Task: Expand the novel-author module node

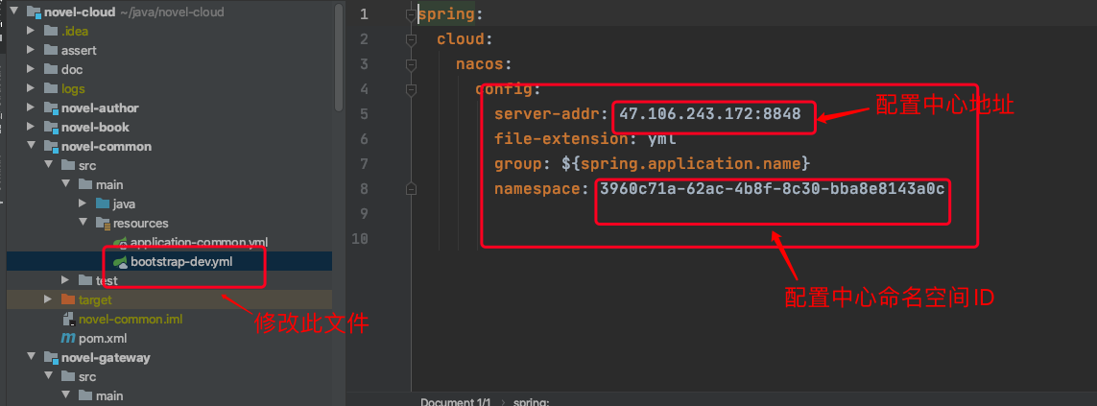Action: pyautogui.click(x=30, y=107)
